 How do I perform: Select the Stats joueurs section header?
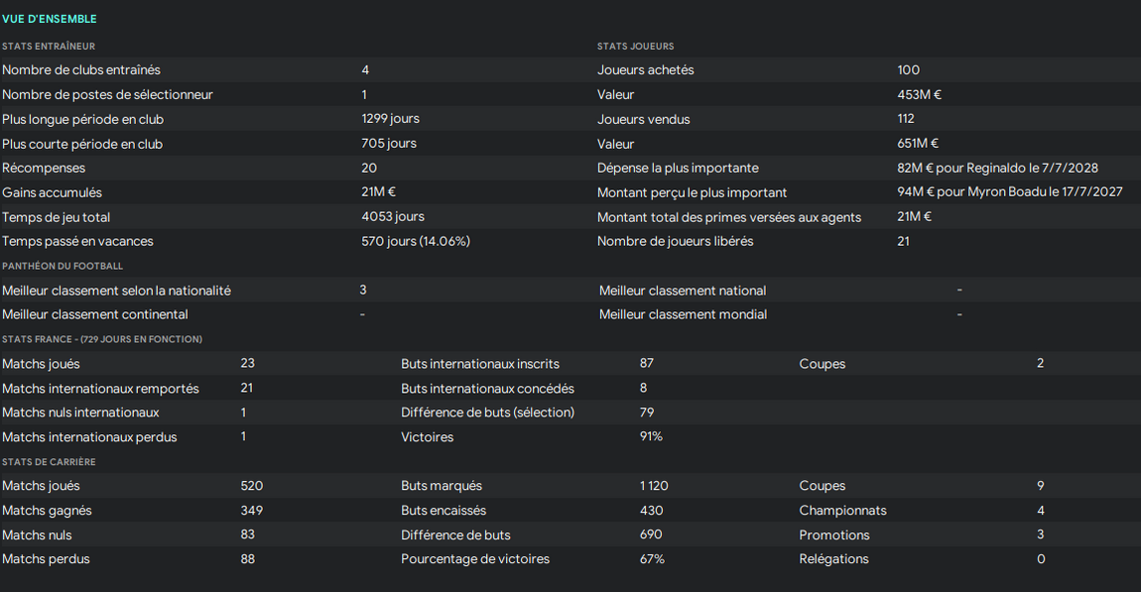tap(635, 47)
